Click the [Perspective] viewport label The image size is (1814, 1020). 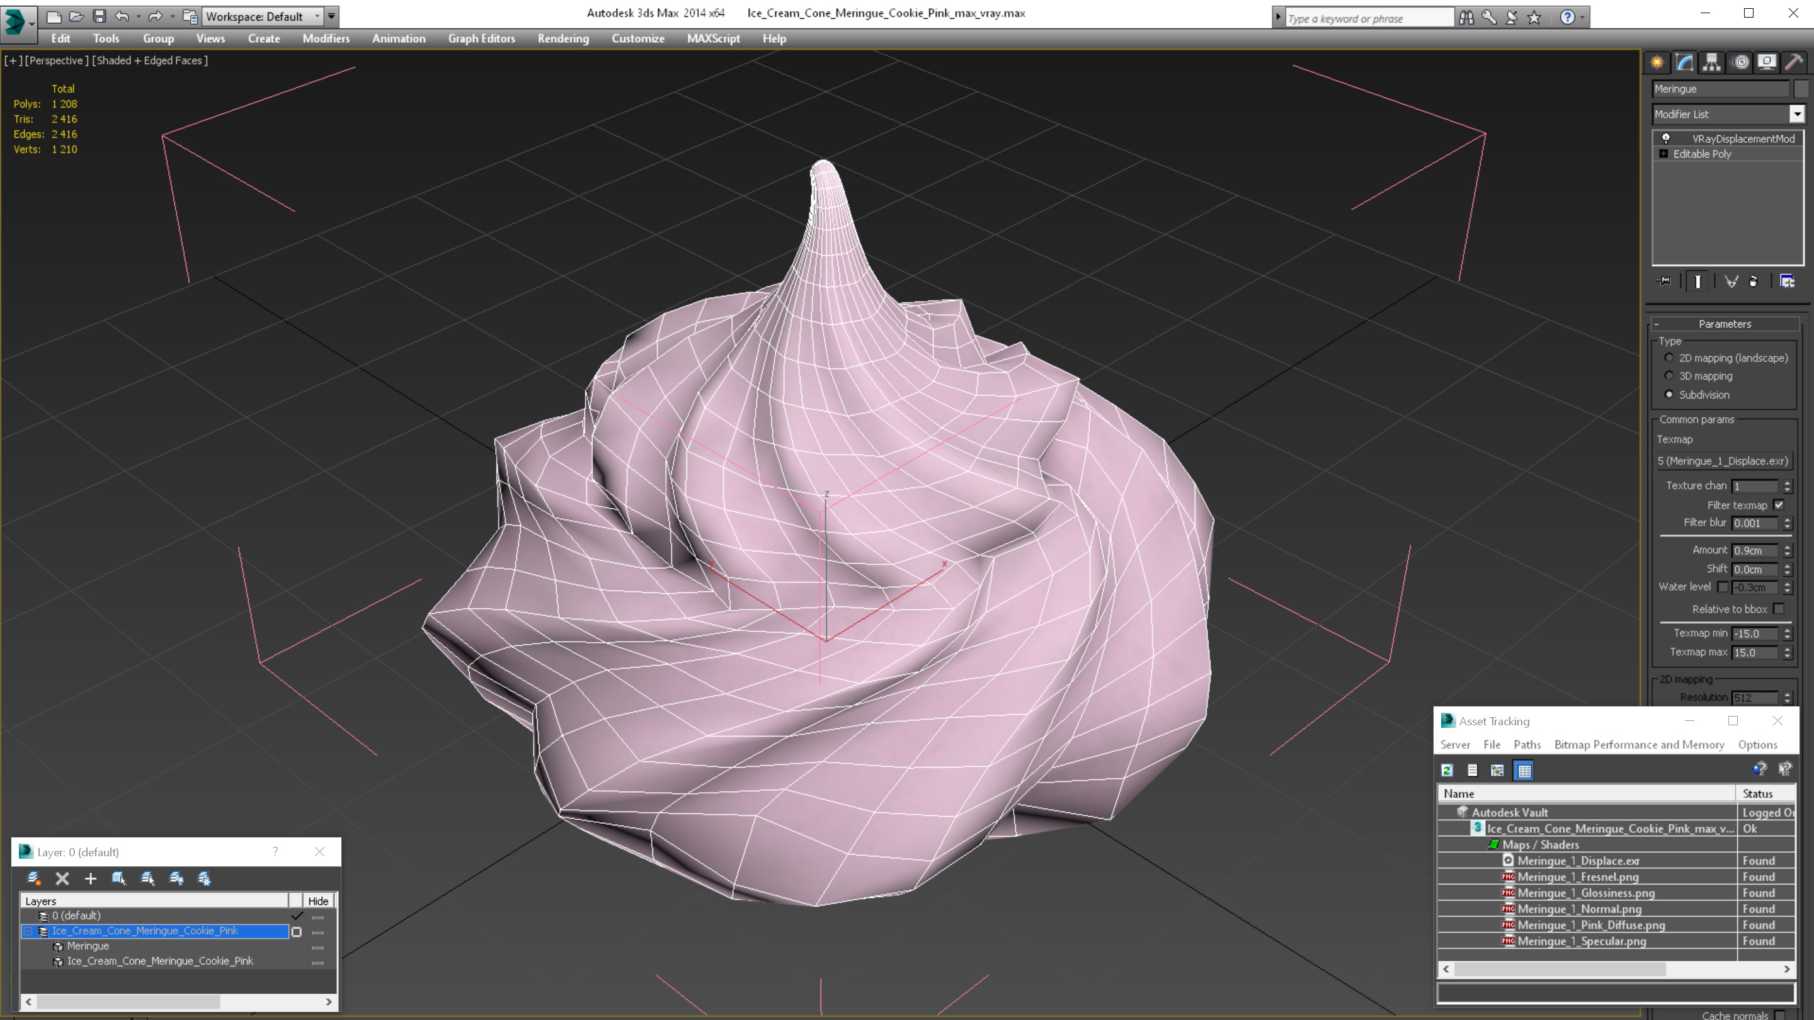click(57, 60)
